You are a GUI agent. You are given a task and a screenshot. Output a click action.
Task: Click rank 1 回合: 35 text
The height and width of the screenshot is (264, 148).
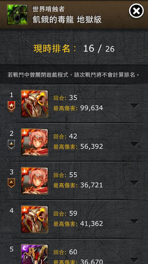(65, 98)
